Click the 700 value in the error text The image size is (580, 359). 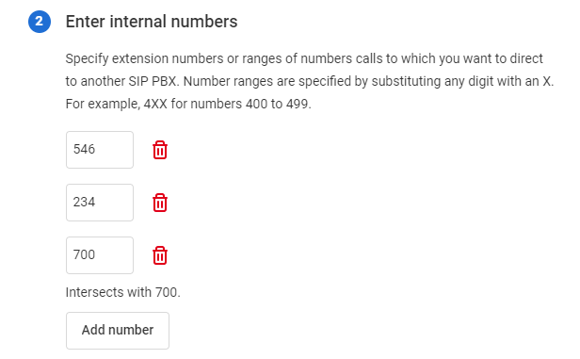point(166,292)
